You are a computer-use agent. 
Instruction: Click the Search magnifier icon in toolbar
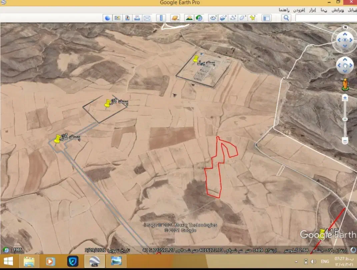[x=286, y=18]
